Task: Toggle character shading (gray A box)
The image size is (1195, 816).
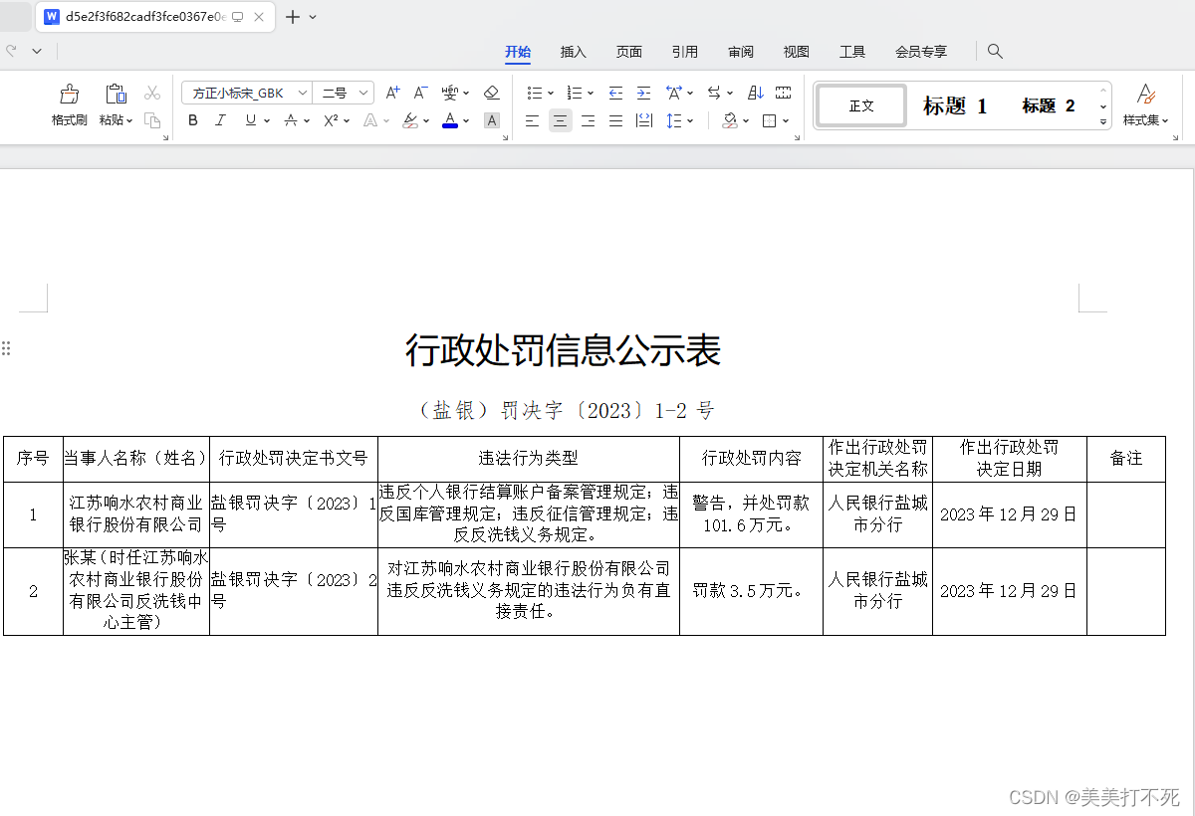Action: click(491, 120)
